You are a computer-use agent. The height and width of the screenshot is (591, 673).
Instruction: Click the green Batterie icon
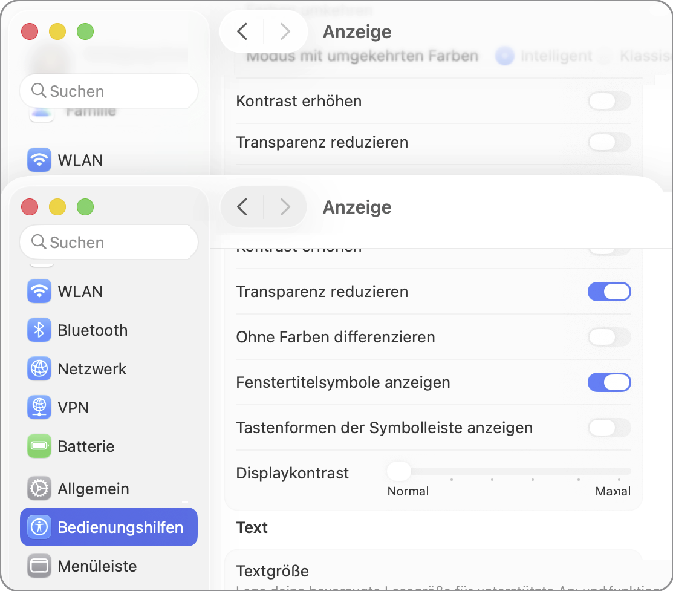click(x=39, y=446)
